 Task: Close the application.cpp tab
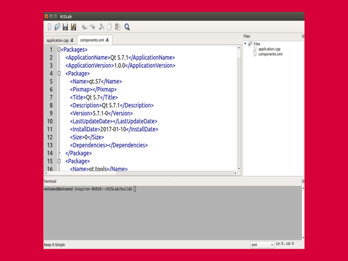[x=72, y=40]
